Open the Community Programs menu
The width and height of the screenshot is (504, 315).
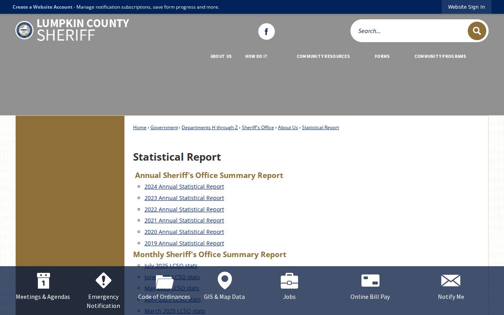click(x=440, y=56)
